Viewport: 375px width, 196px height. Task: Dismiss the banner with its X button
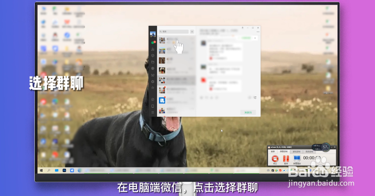(255, 38)
